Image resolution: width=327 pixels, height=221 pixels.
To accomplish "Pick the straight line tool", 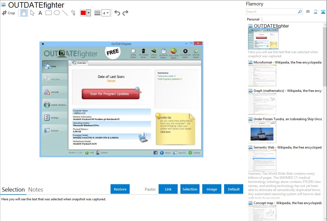I will 65,13.
